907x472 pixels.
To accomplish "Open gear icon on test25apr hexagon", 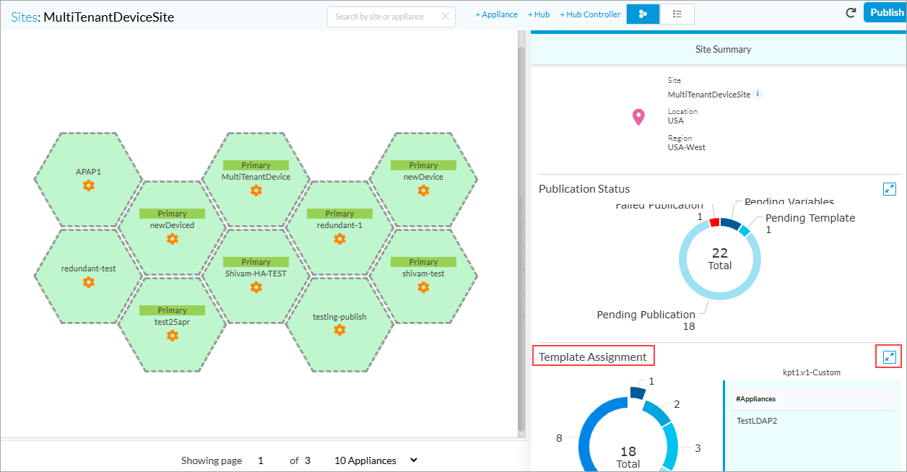I will click(172, 336).
